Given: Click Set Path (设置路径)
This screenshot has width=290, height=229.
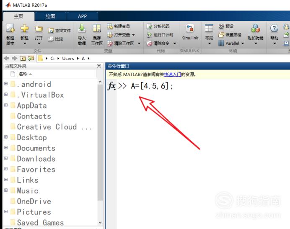Looking at the screenshot, I should [x=230, y=35].
